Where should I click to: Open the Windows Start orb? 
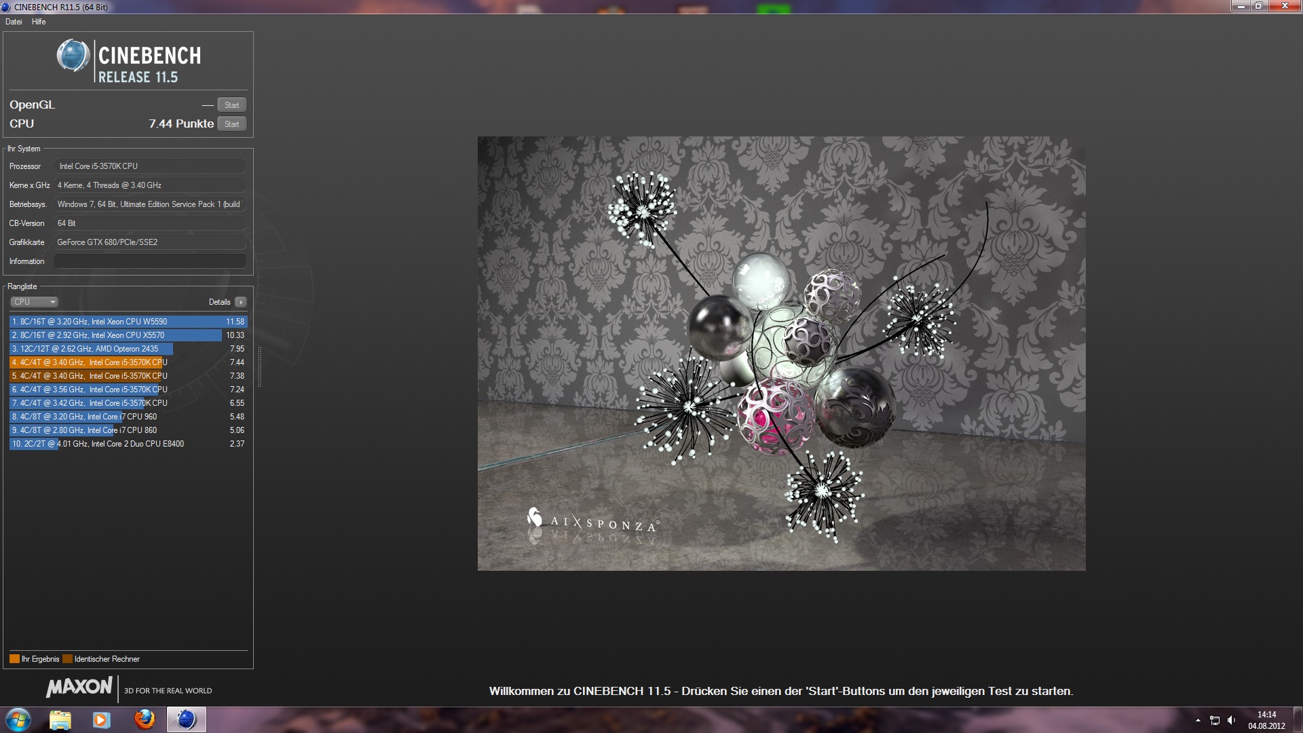[18, 719]
